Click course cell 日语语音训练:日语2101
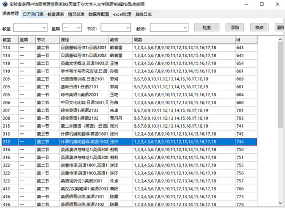Viewport: 285px width, 208px height. point(84,79)
